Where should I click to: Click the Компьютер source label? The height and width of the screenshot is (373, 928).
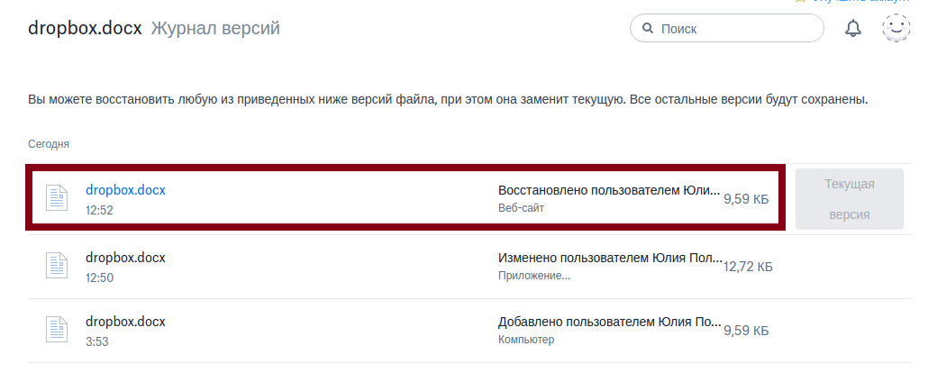click(x=526, y=340)
